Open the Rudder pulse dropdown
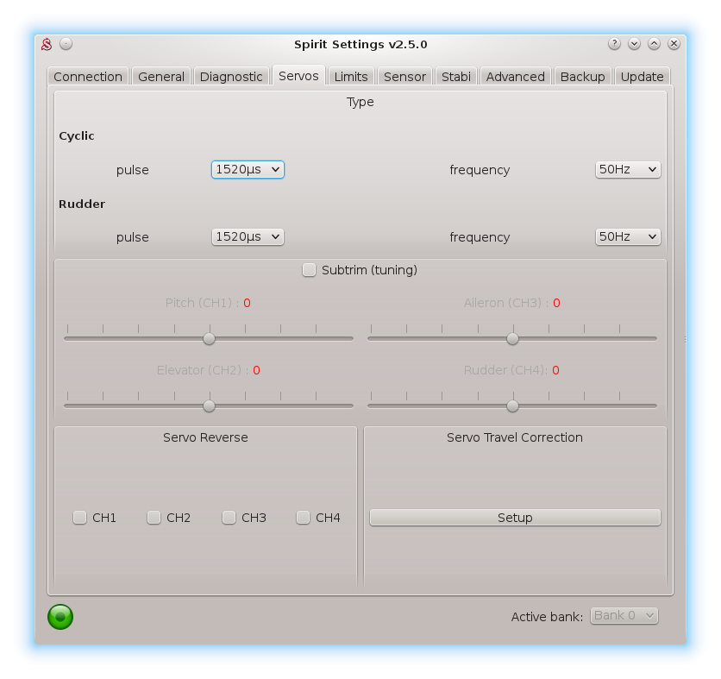Viewport: 721px width, 679px height. (248, 236)
